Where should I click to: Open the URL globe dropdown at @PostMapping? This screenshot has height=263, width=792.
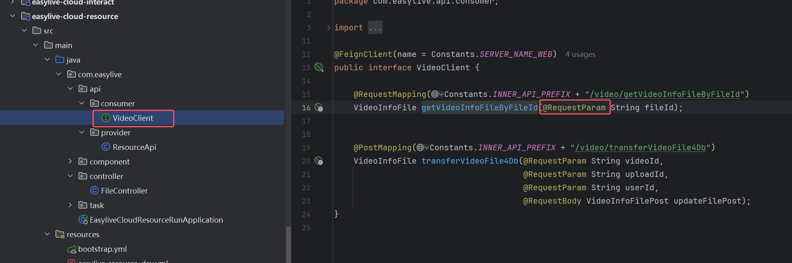coord(422,147)
